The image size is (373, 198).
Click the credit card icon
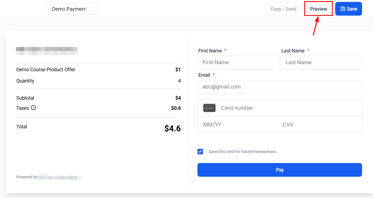(209, 108)
